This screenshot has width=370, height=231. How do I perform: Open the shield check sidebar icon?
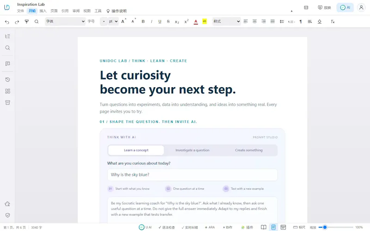(x=7, y=215)
